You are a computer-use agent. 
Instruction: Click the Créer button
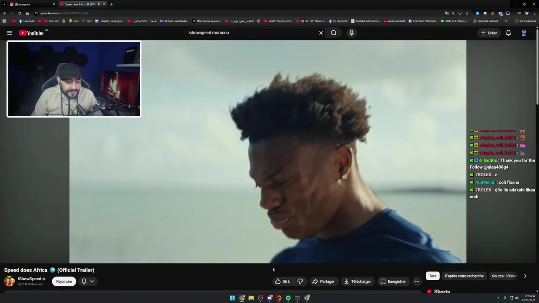coord(489,33)
